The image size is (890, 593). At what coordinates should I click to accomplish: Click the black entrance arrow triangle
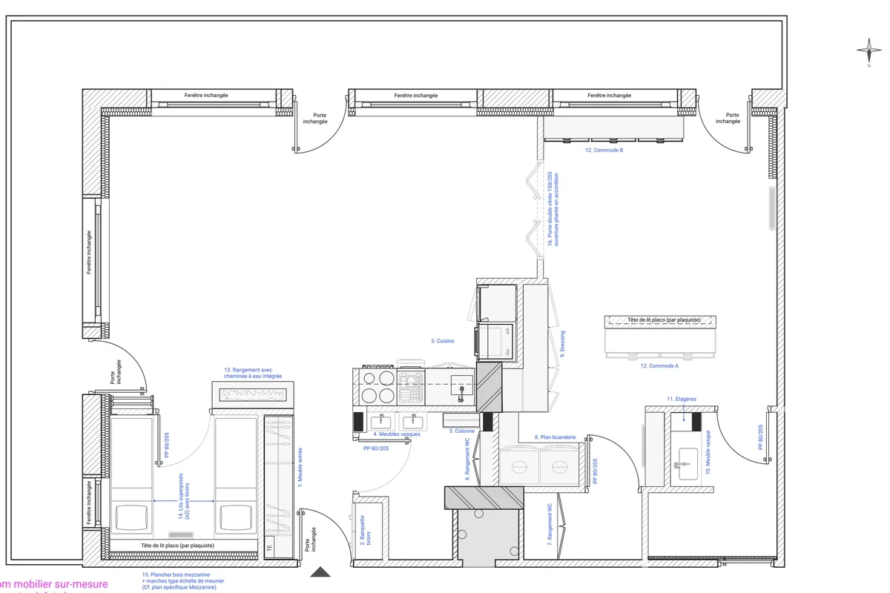[320, 572]
